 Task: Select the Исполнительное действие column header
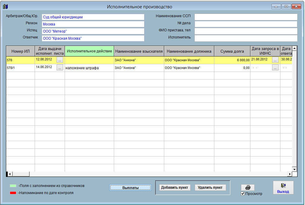tap(89, 51)
